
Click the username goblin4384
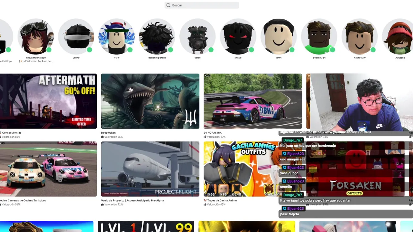(319, 58)
